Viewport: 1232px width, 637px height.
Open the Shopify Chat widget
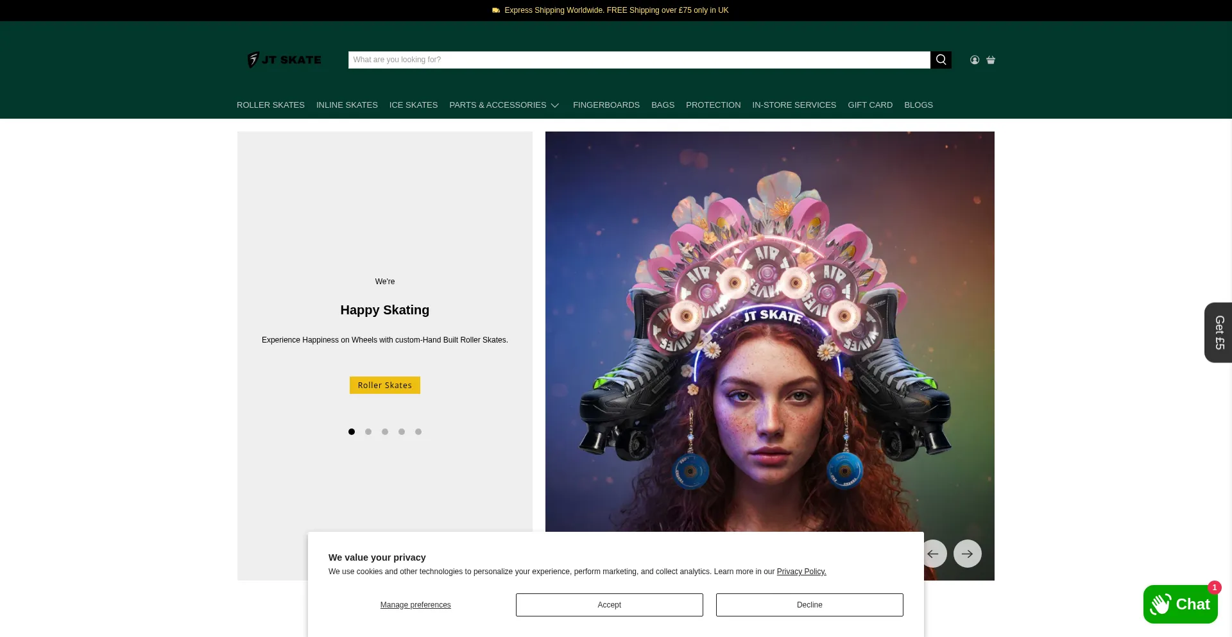click(1180, 604)
